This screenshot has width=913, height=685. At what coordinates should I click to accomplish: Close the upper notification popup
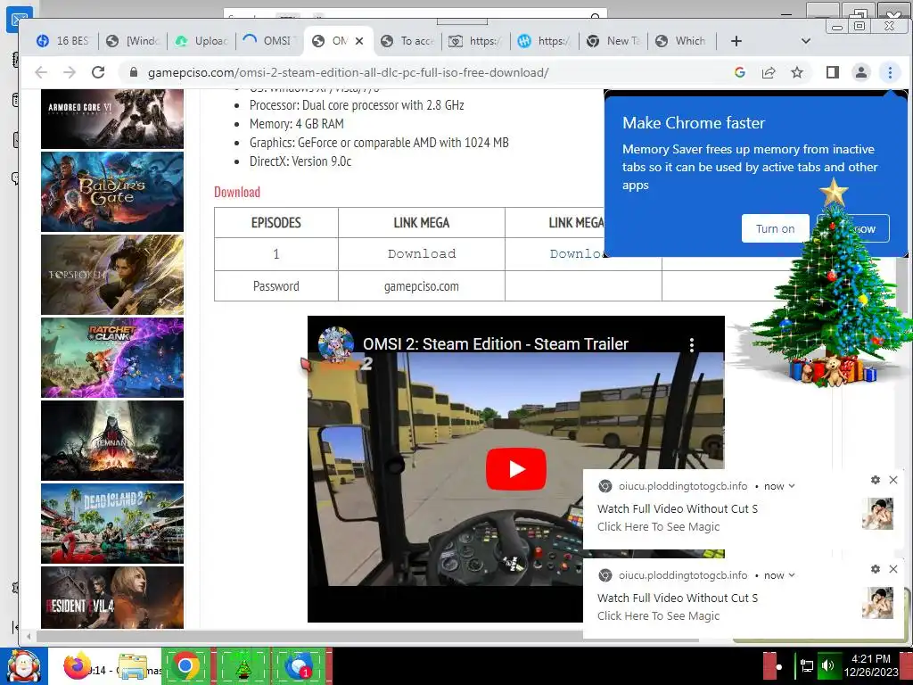[x=893, y=480]
